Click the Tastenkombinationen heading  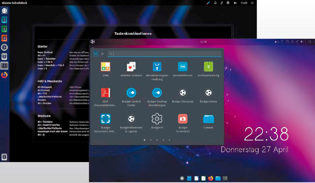tap(133, 33)
